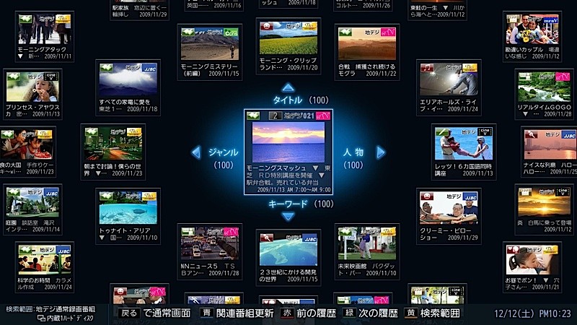Select the タイトル (100) category

pyautogui.click(x=301, y=100)
